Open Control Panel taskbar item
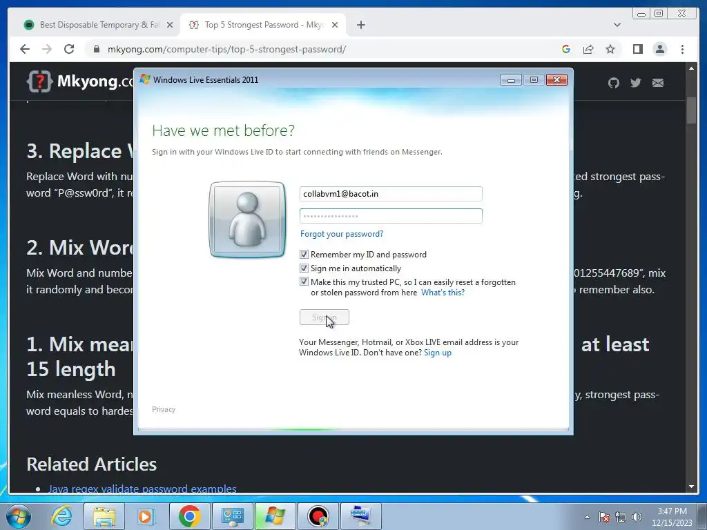The image size is (707, 530). pyautogui.click(x=232, y=516)
